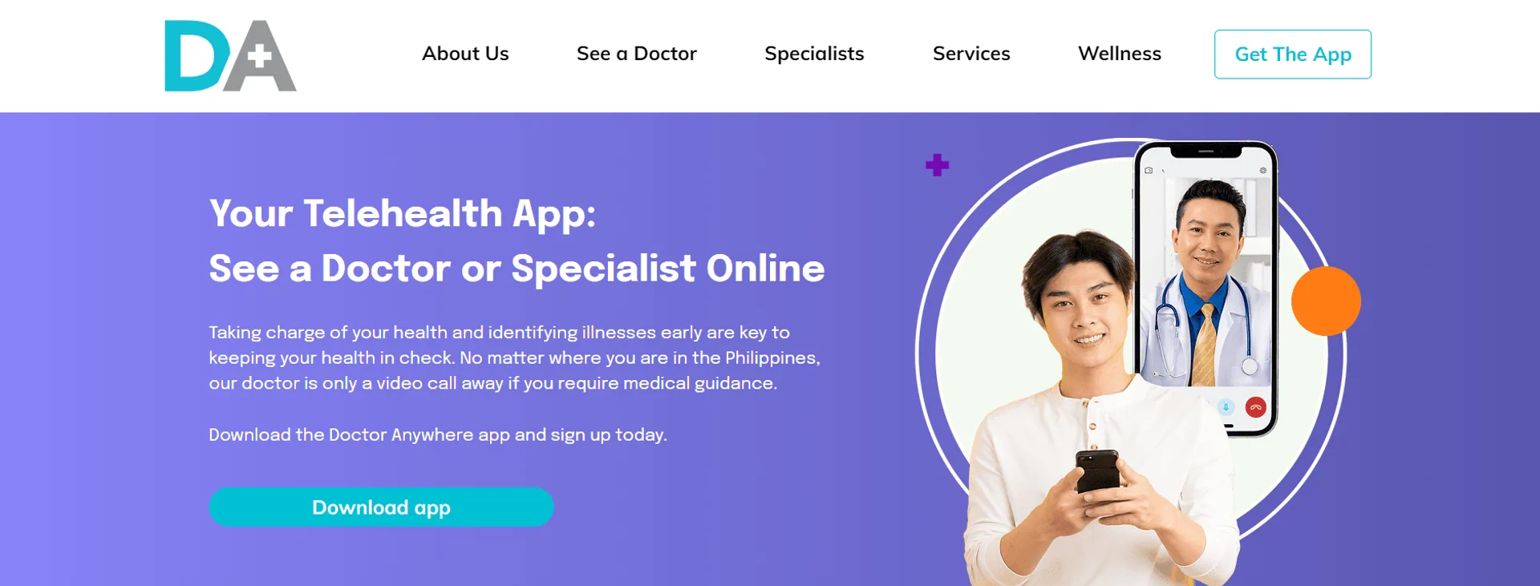The height and width of the screenshot is (586, 1540).
Task: Click the doctor's video image on phone
Action: [x=1206, y=282]
